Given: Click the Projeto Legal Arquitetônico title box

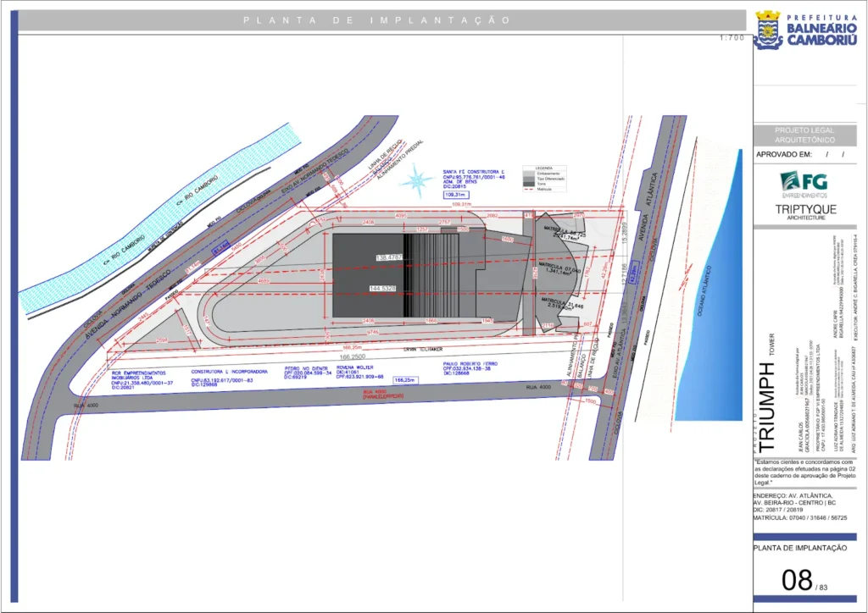Looking at the screenshot, I should tap(804, 135).
